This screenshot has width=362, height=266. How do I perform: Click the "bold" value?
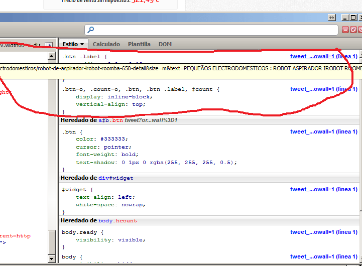(129, 155)
